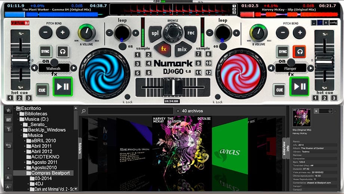The width and height of the screenshot is (344, 194).
Task: Set deck A hot cue 1
Action: [10, 98]
